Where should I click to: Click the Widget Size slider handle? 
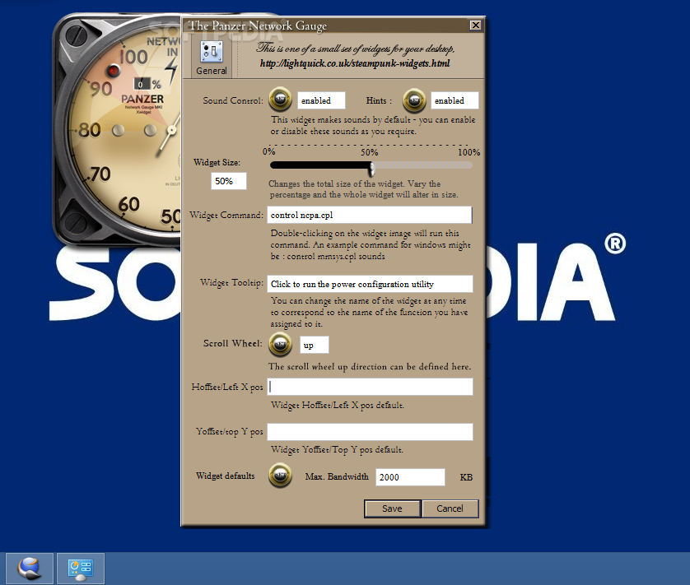[x=372, y=168]
